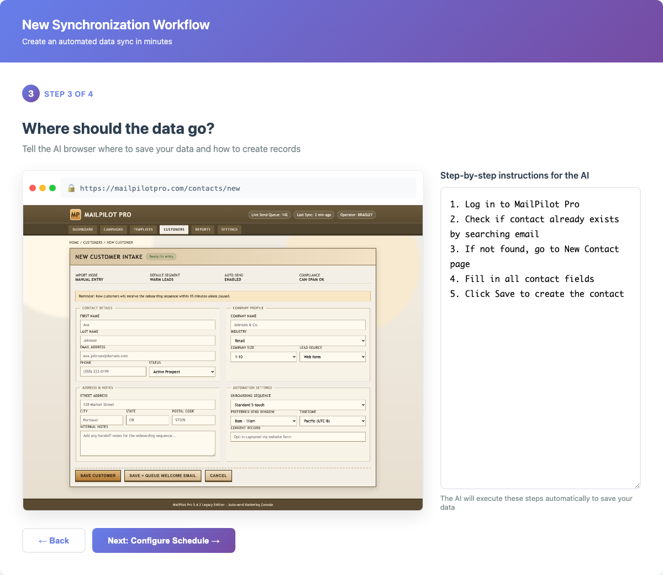Click the Email Address input field
Screen dimensions: 663x575
[148, 356]
